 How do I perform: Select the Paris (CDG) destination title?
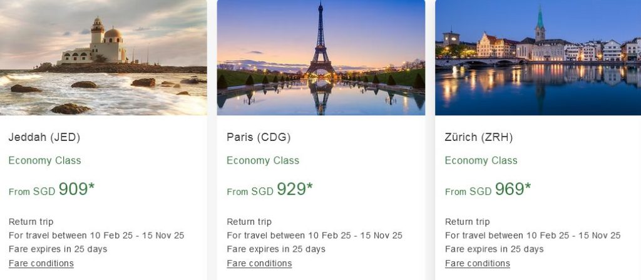coord(259,137)
